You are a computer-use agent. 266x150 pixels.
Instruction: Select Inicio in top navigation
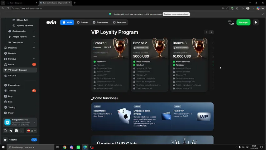point(67,22)
